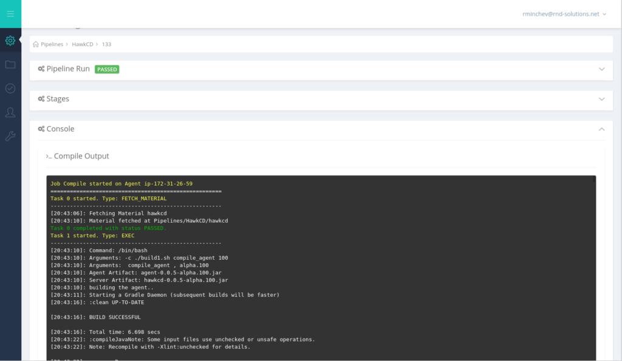Click 'Starting a Gradle Daemon' log line
622x361 pixels.
165,295
